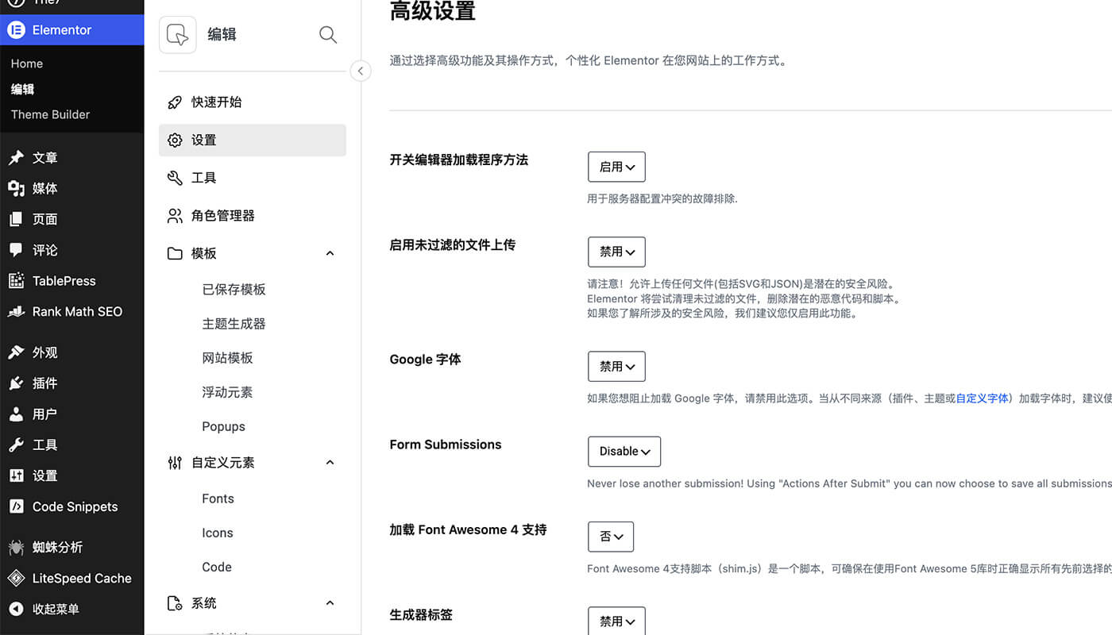The image size is (1112, 635).
Task: Click the Rank Math SEO icon
Action: (16, 312)
